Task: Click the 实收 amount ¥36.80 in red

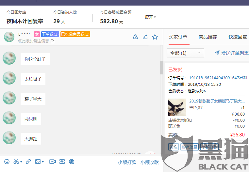Action: tap(238, 135)
